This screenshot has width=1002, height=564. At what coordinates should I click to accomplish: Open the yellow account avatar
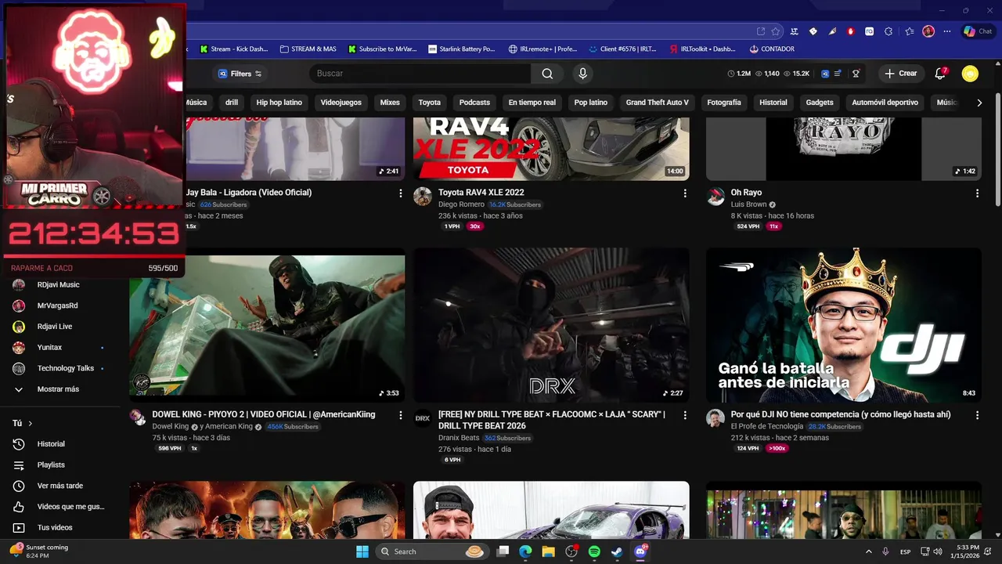[x=970, y=74]
